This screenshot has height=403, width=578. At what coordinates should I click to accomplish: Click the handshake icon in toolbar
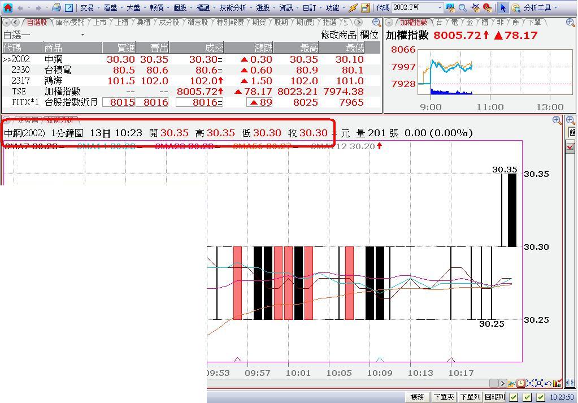click(476, 7)
